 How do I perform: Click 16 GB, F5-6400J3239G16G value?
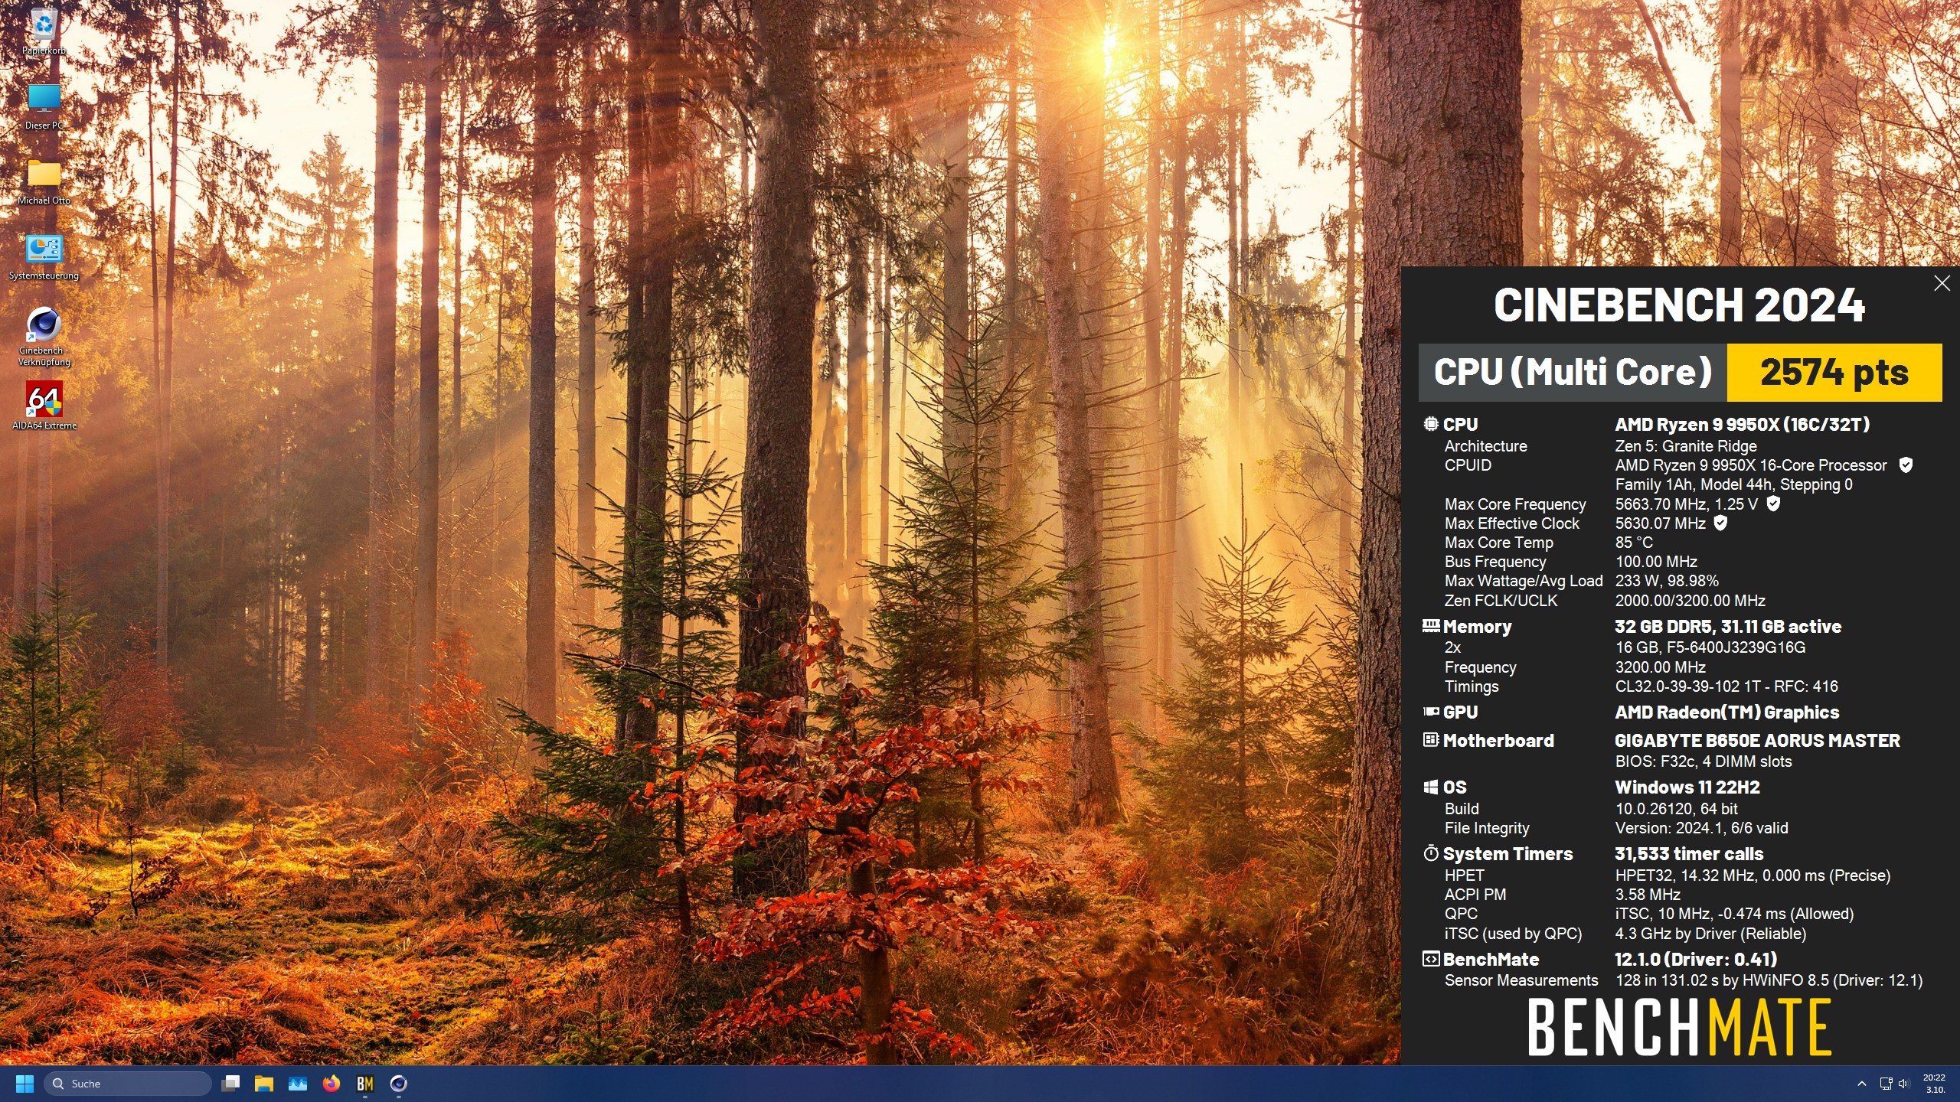coord(1710,647)
